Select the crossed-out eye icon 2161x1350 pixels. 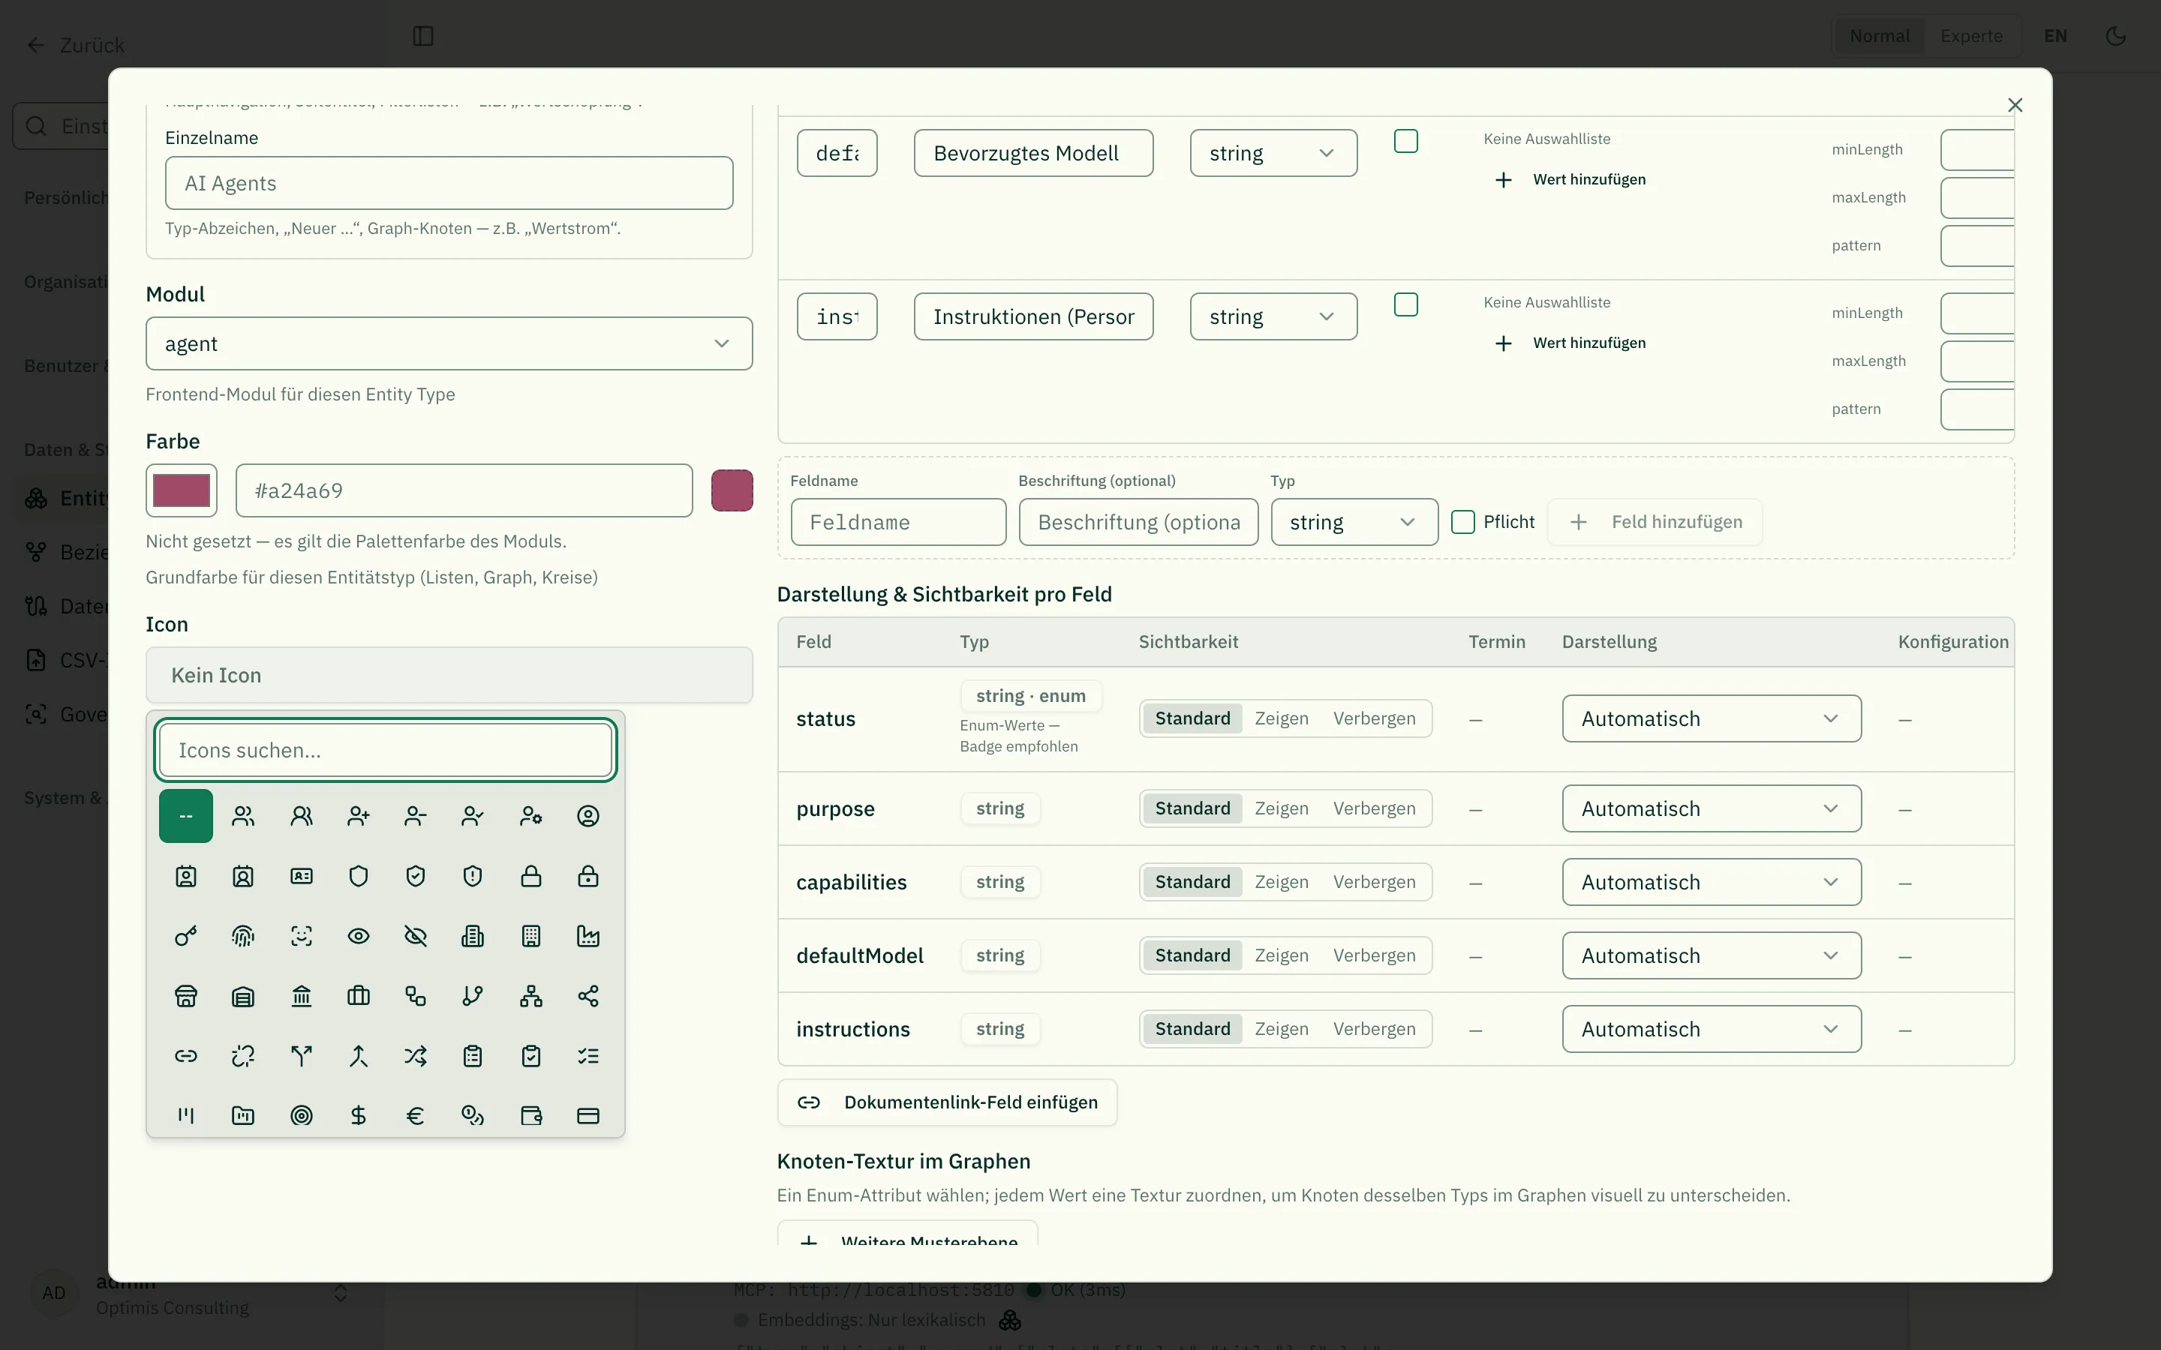(415, 936)
